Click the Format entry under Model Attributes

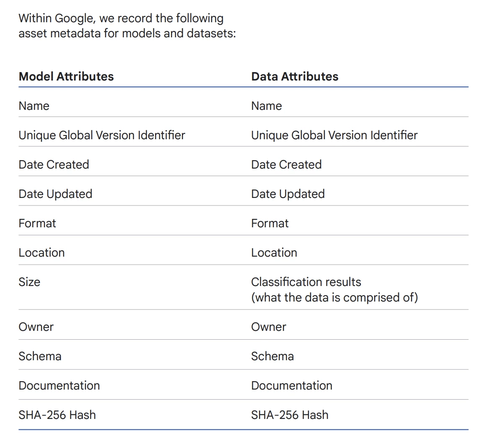tap(37, 224)
